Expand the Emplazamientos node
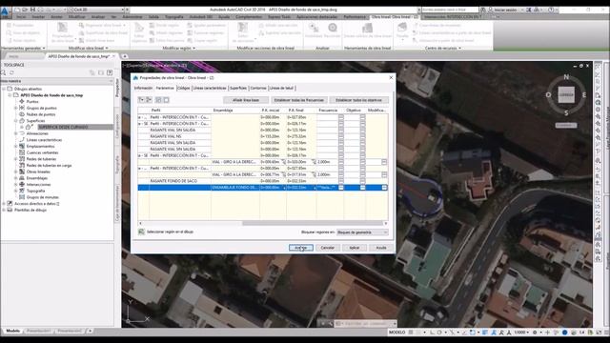This screenshot has width=610, height=343. 16,146
